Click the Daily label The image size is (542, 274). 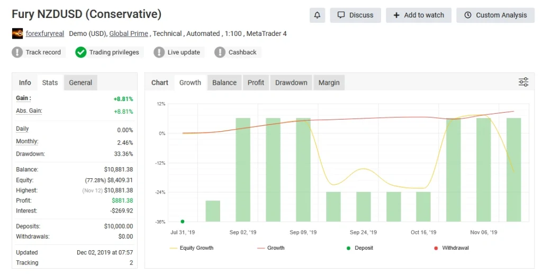[x=22, y=129]
